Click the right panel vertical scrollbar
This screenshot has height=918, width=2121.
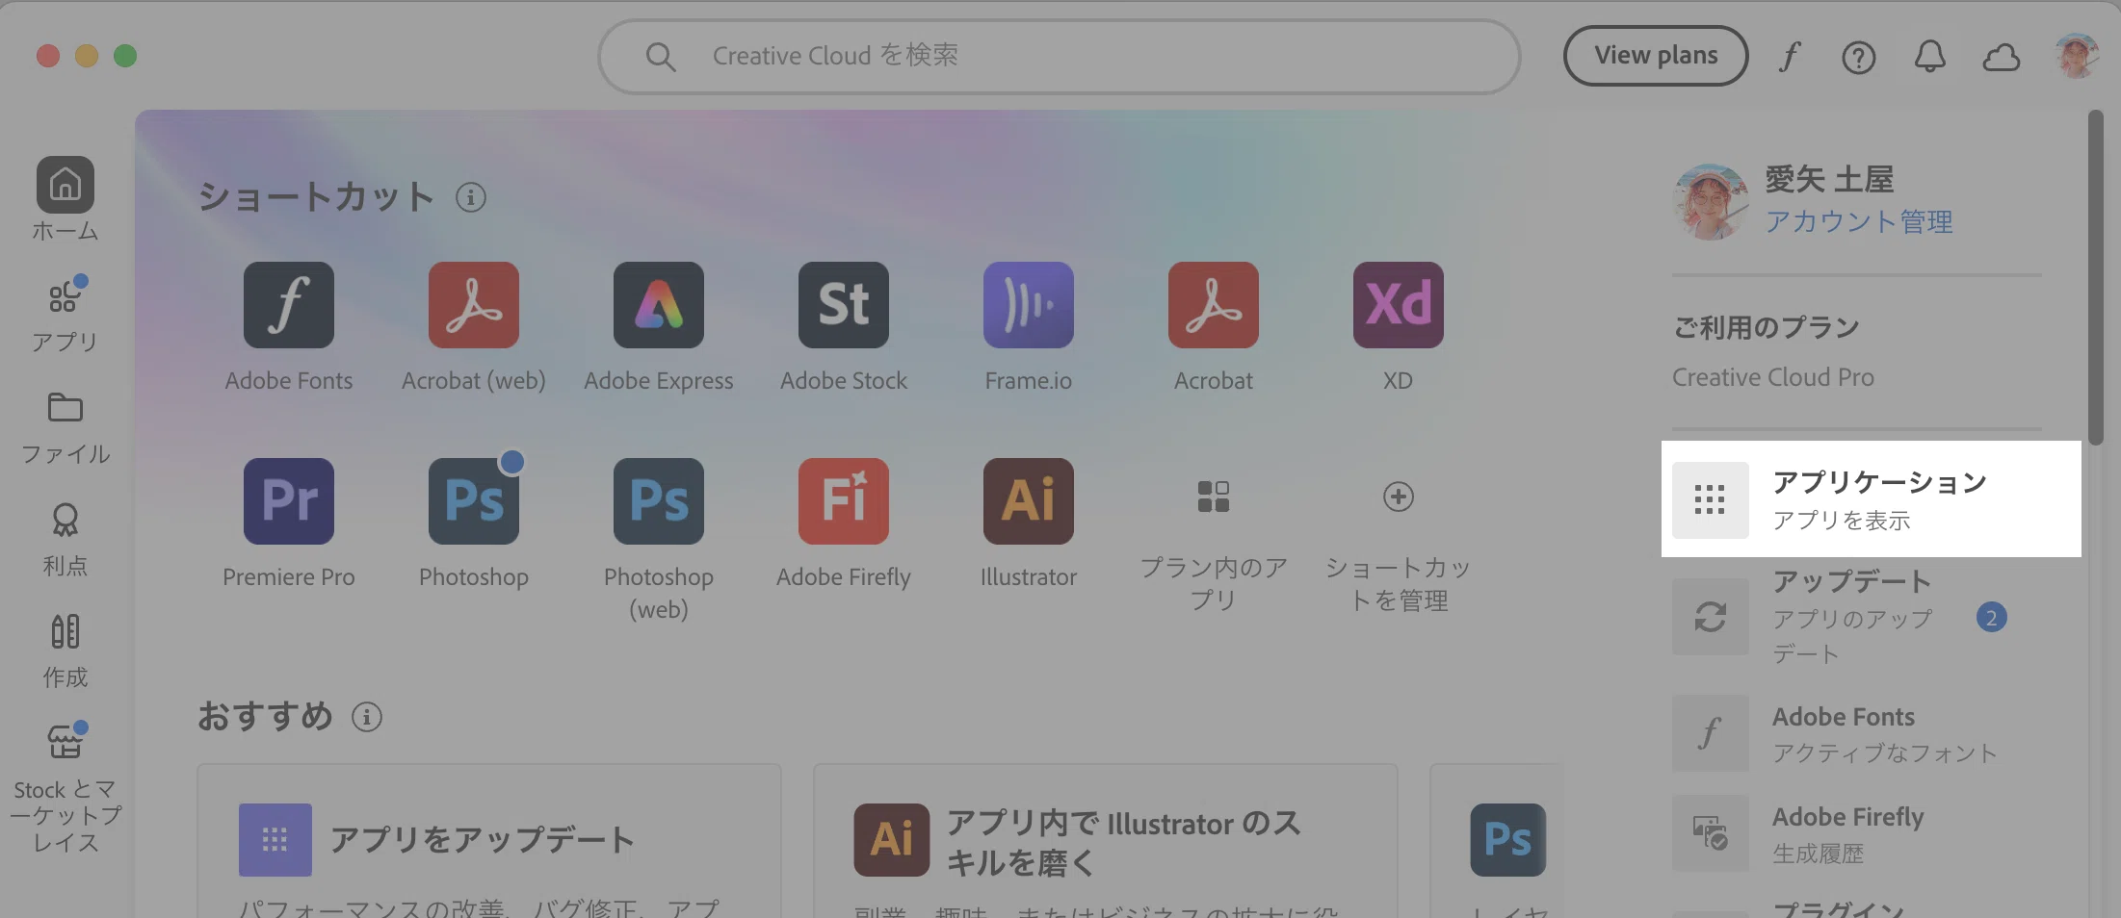coord(2095,277)
